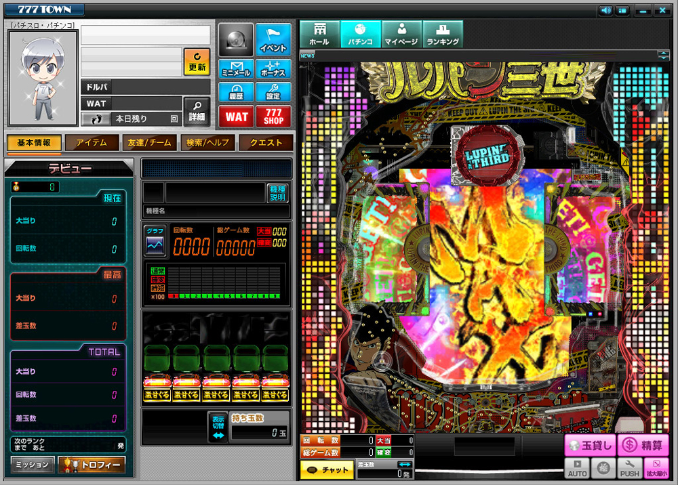Viewport: 678px width, 485px height.
Task: Open the 777 SHOP
Action: click(x=273, y=117)
